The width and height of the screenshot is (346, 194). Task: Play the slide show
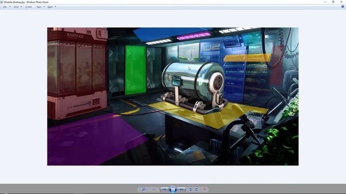point(173,189)
